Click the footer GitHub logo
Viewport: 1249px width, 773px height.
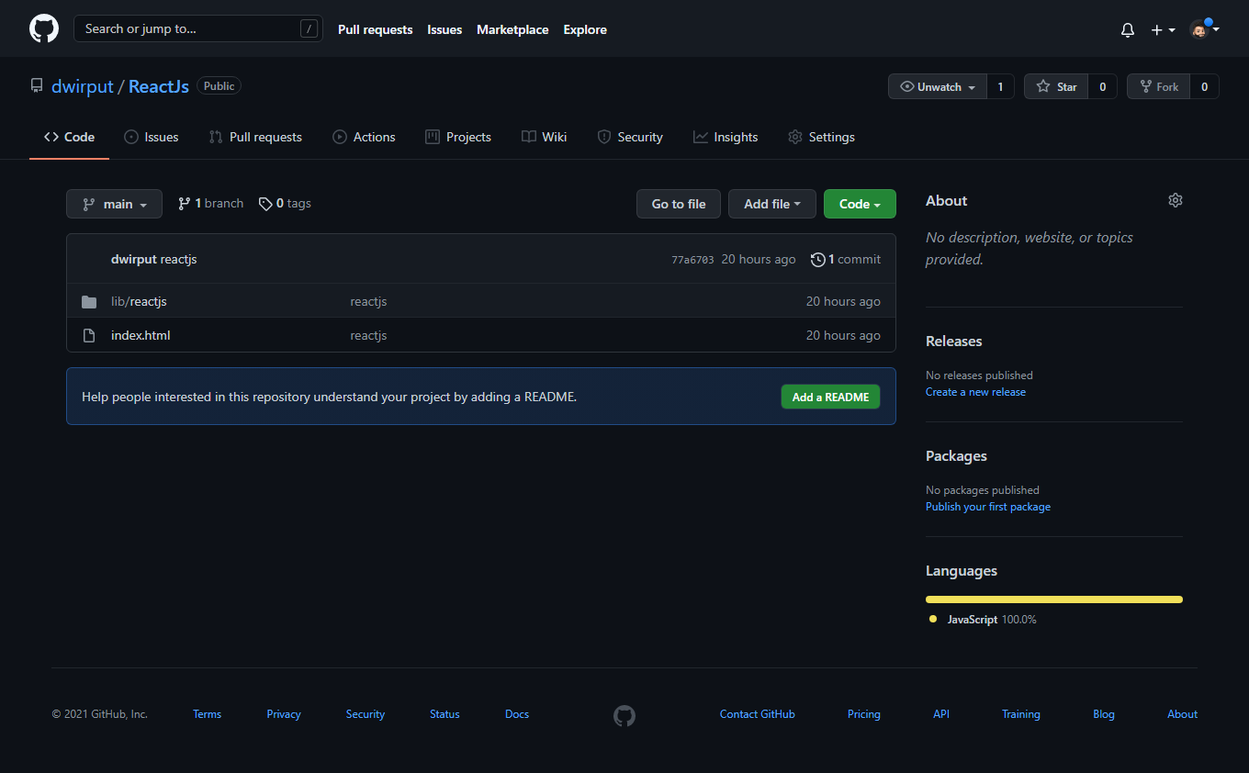coord(624,715)
